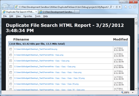Select checkbox for FrameWhite - Copy - Copy - Copy (5).png
This screenshot has width=139, height=96.
(x=11, y=84)
